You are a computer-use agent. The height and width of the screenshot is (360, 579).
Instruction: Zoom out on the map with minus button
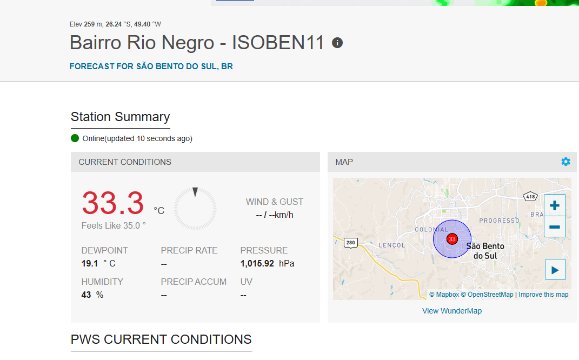tap(555, 226)
